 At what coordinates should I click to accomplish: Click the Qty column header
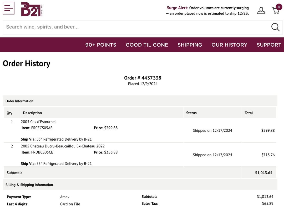pyautogui.click(x=9, y=113)
